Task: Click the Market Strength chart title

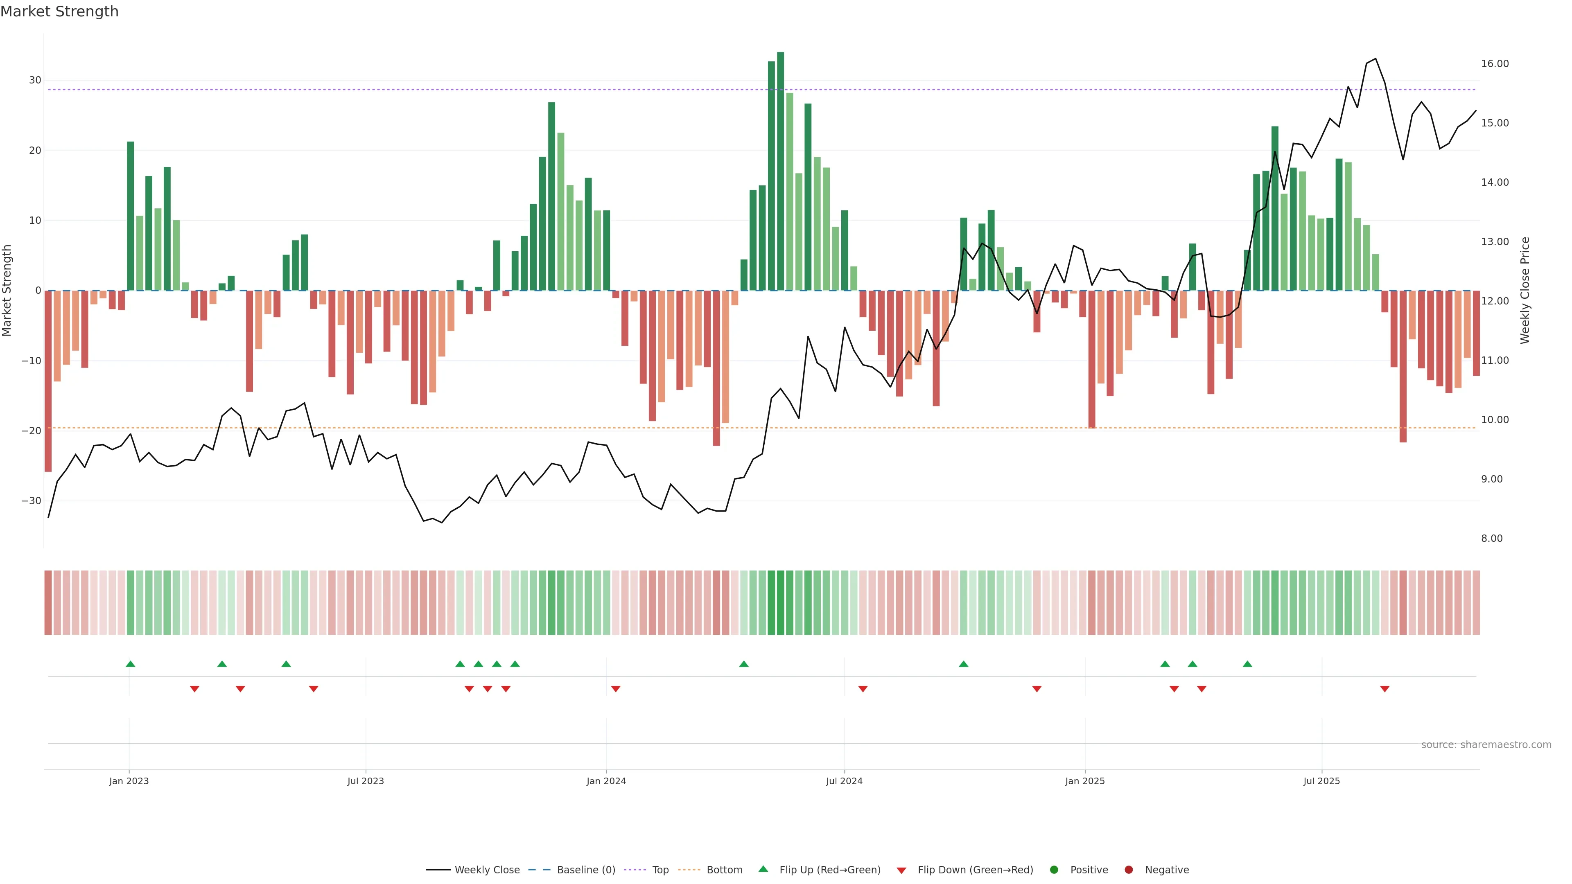Action: (x=59, y=11)
